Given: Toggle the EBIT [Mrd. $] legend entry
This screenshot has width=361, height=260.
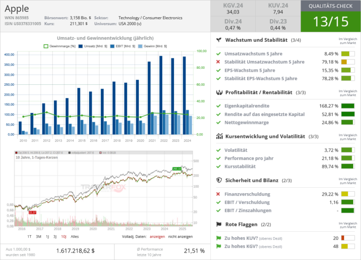Looking at the screenshot, I should tap(123, 46).
